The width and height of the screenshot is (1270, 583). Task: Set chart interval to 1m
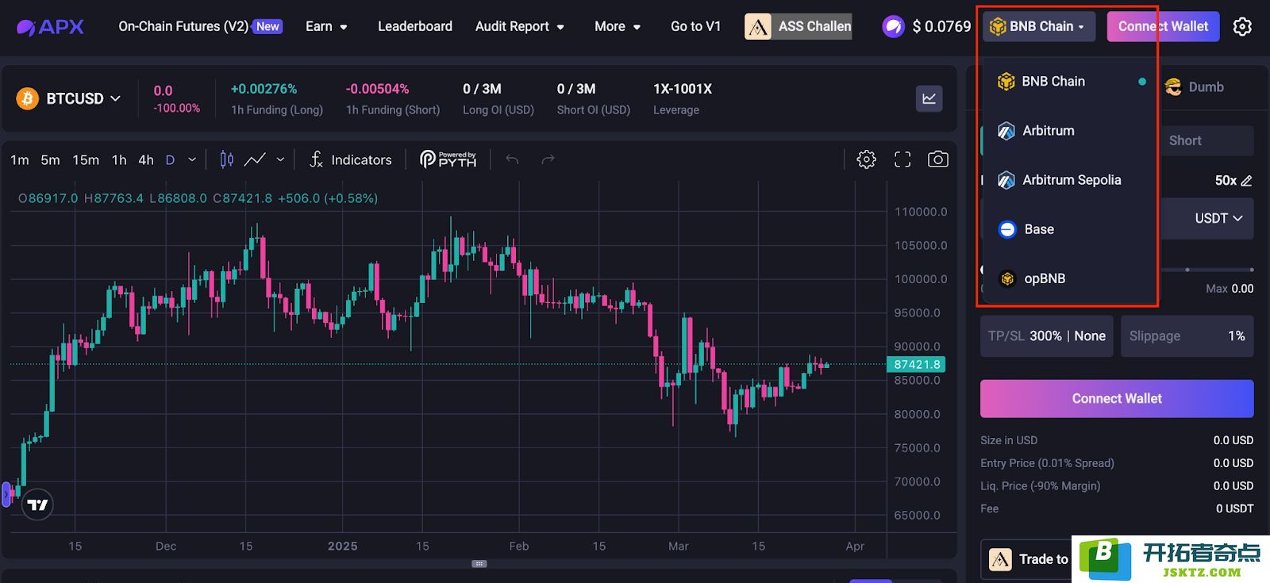tap(20, 159)
